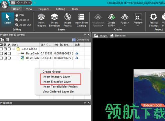Click Insert Project ribbon icon

point(68,20)
